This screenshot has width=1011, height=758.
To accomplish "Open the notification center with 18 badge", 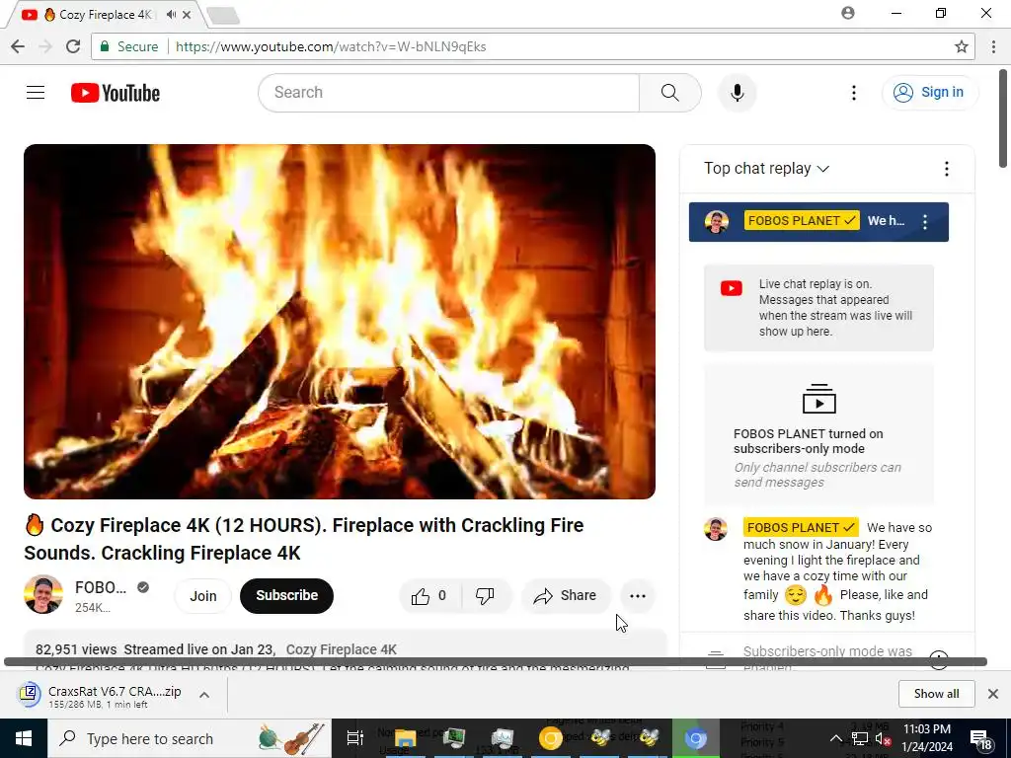I will [x=980, y=738].
